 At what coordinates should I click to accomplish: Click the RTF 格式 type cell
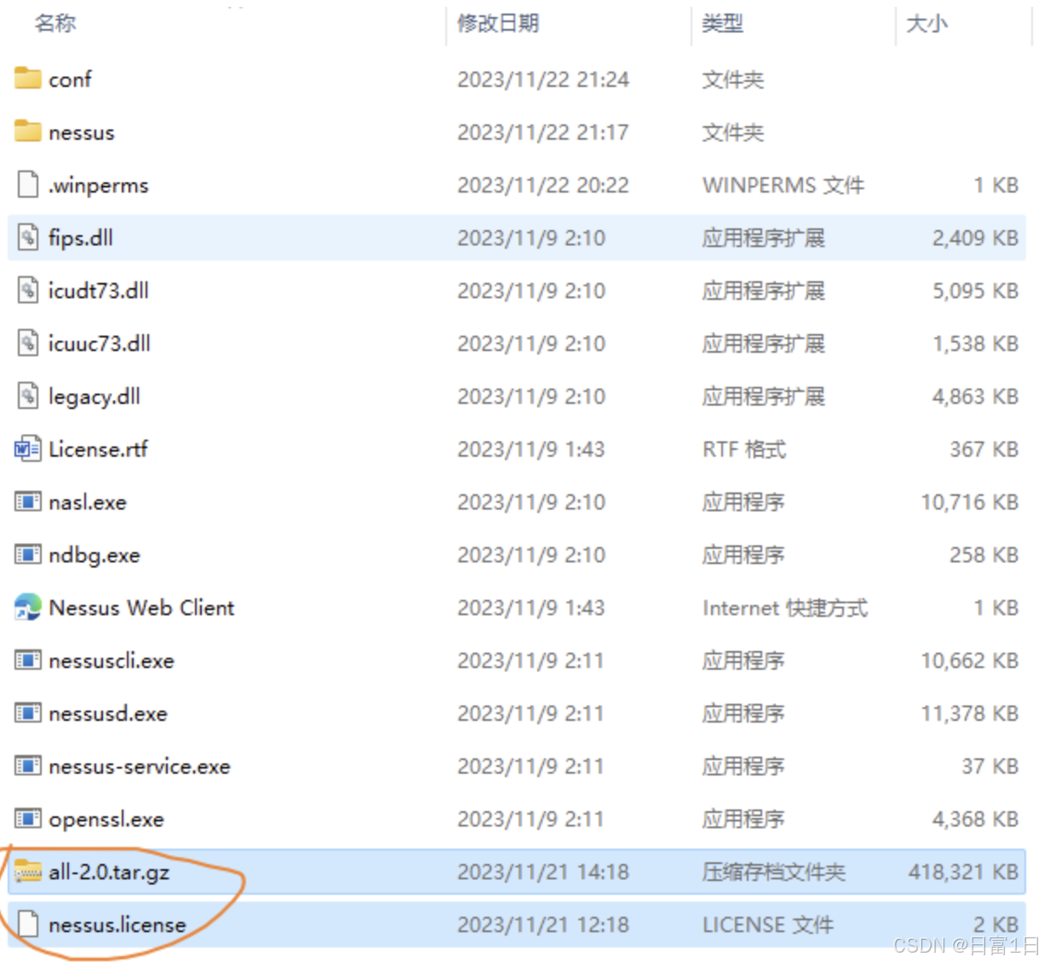click(x=744, y=449)
